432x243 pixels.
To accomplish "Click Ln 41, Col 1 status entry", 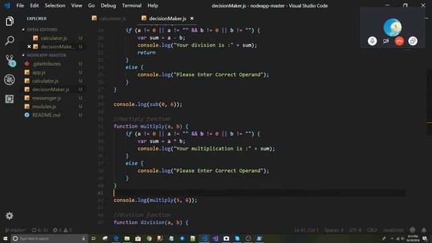I will [x=306, y=230].
